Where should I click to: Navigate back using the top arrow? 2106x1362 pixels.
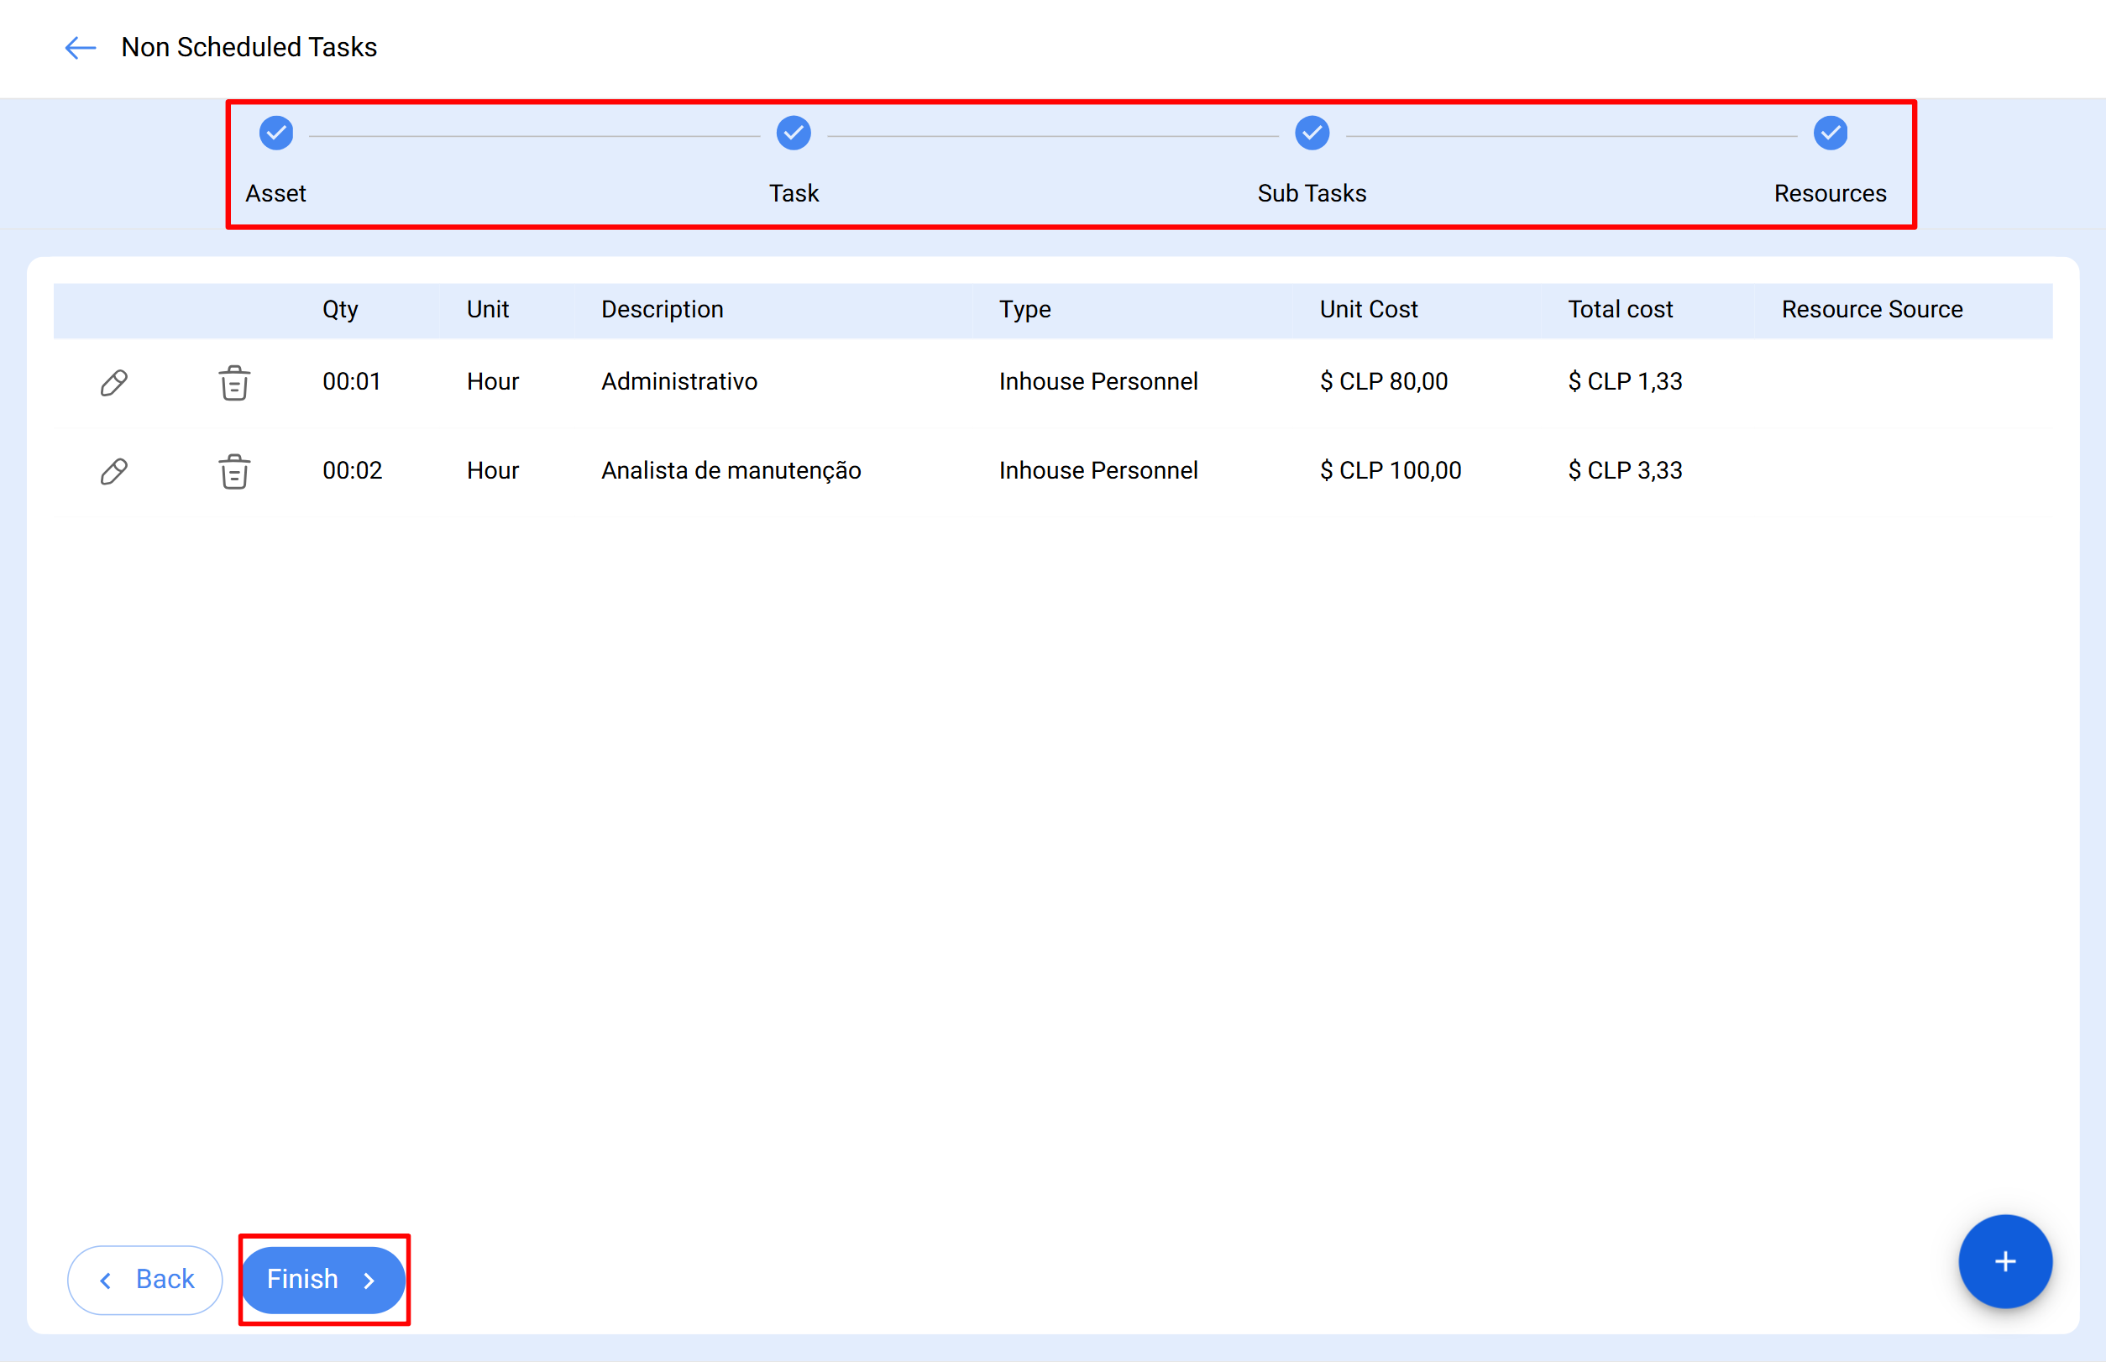(80, 48)
